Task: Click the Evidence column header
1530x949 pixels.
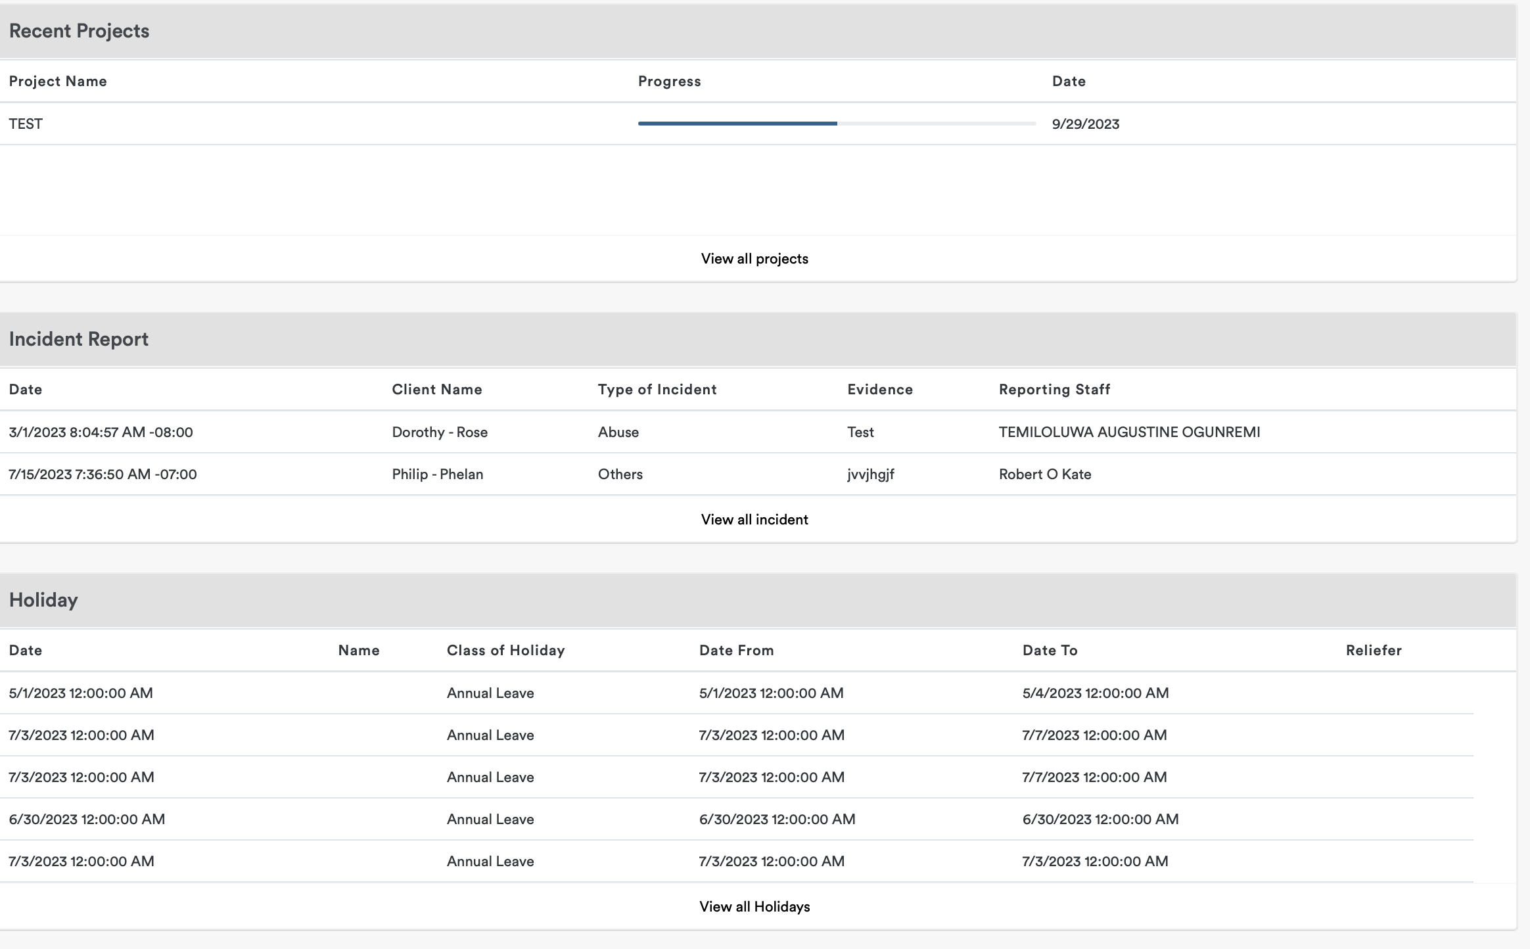Action: pyautogui.click(x=879, y=390)
